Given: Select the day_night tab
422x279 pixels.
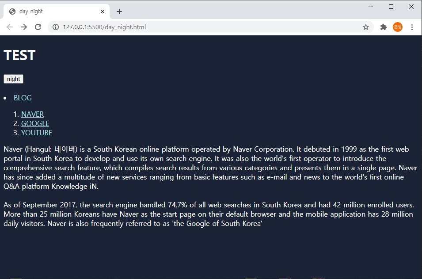Looking at the screenshot, I should (56, 11).
